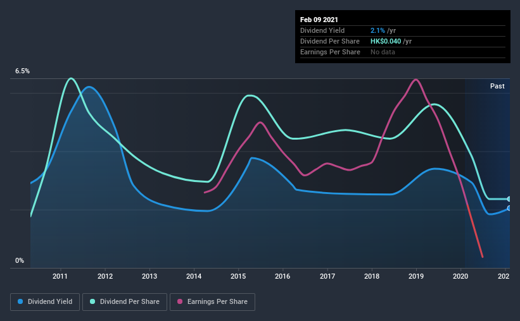Select the 2015 x-axis label
520x321 pixels.
click(238, 276)
